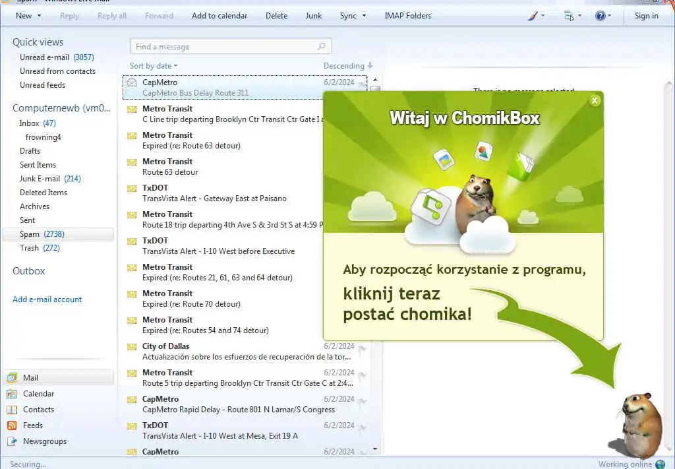Click the search magnifier in Find a message
This screenshot has width=675, height=469.
(321, 46)
